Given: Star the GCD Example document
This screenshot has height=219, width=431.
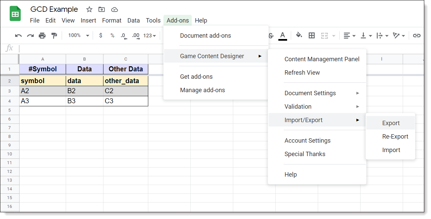Looking at the screenshot, I should coord(89,9).
